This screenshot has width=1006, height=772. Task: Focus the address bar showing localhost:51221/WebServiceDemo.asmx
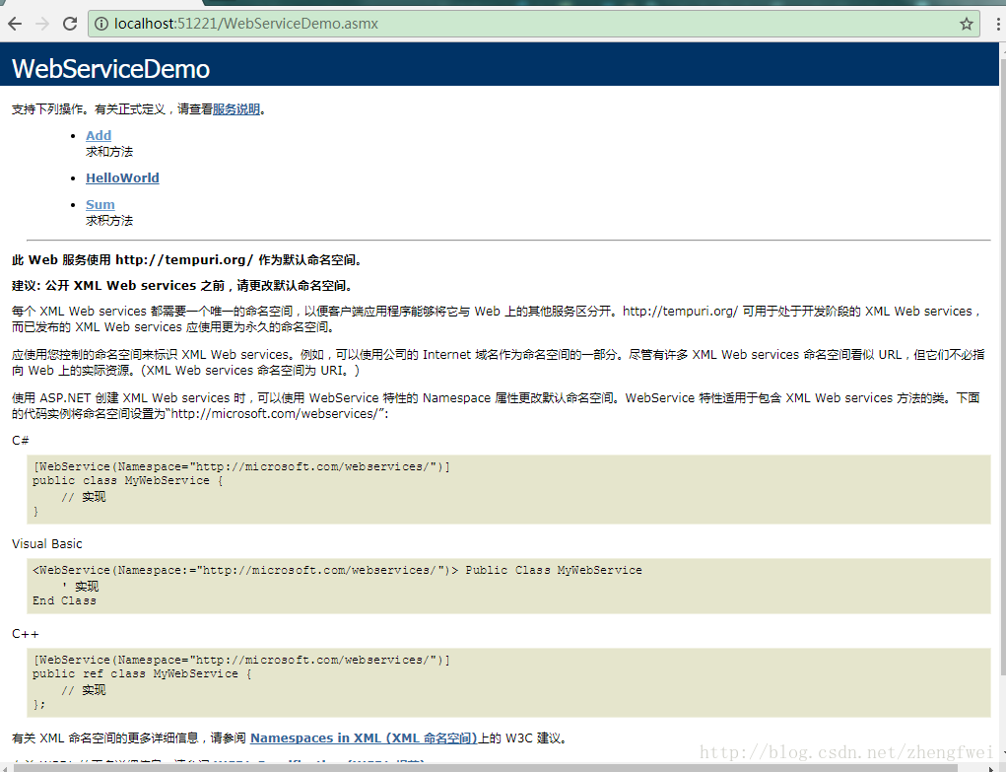(x=532, y=24)
